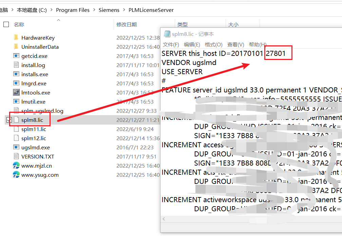Click the Notepad horizontal scrollbar left arrow
342x236 pixels.
(164, 219)
